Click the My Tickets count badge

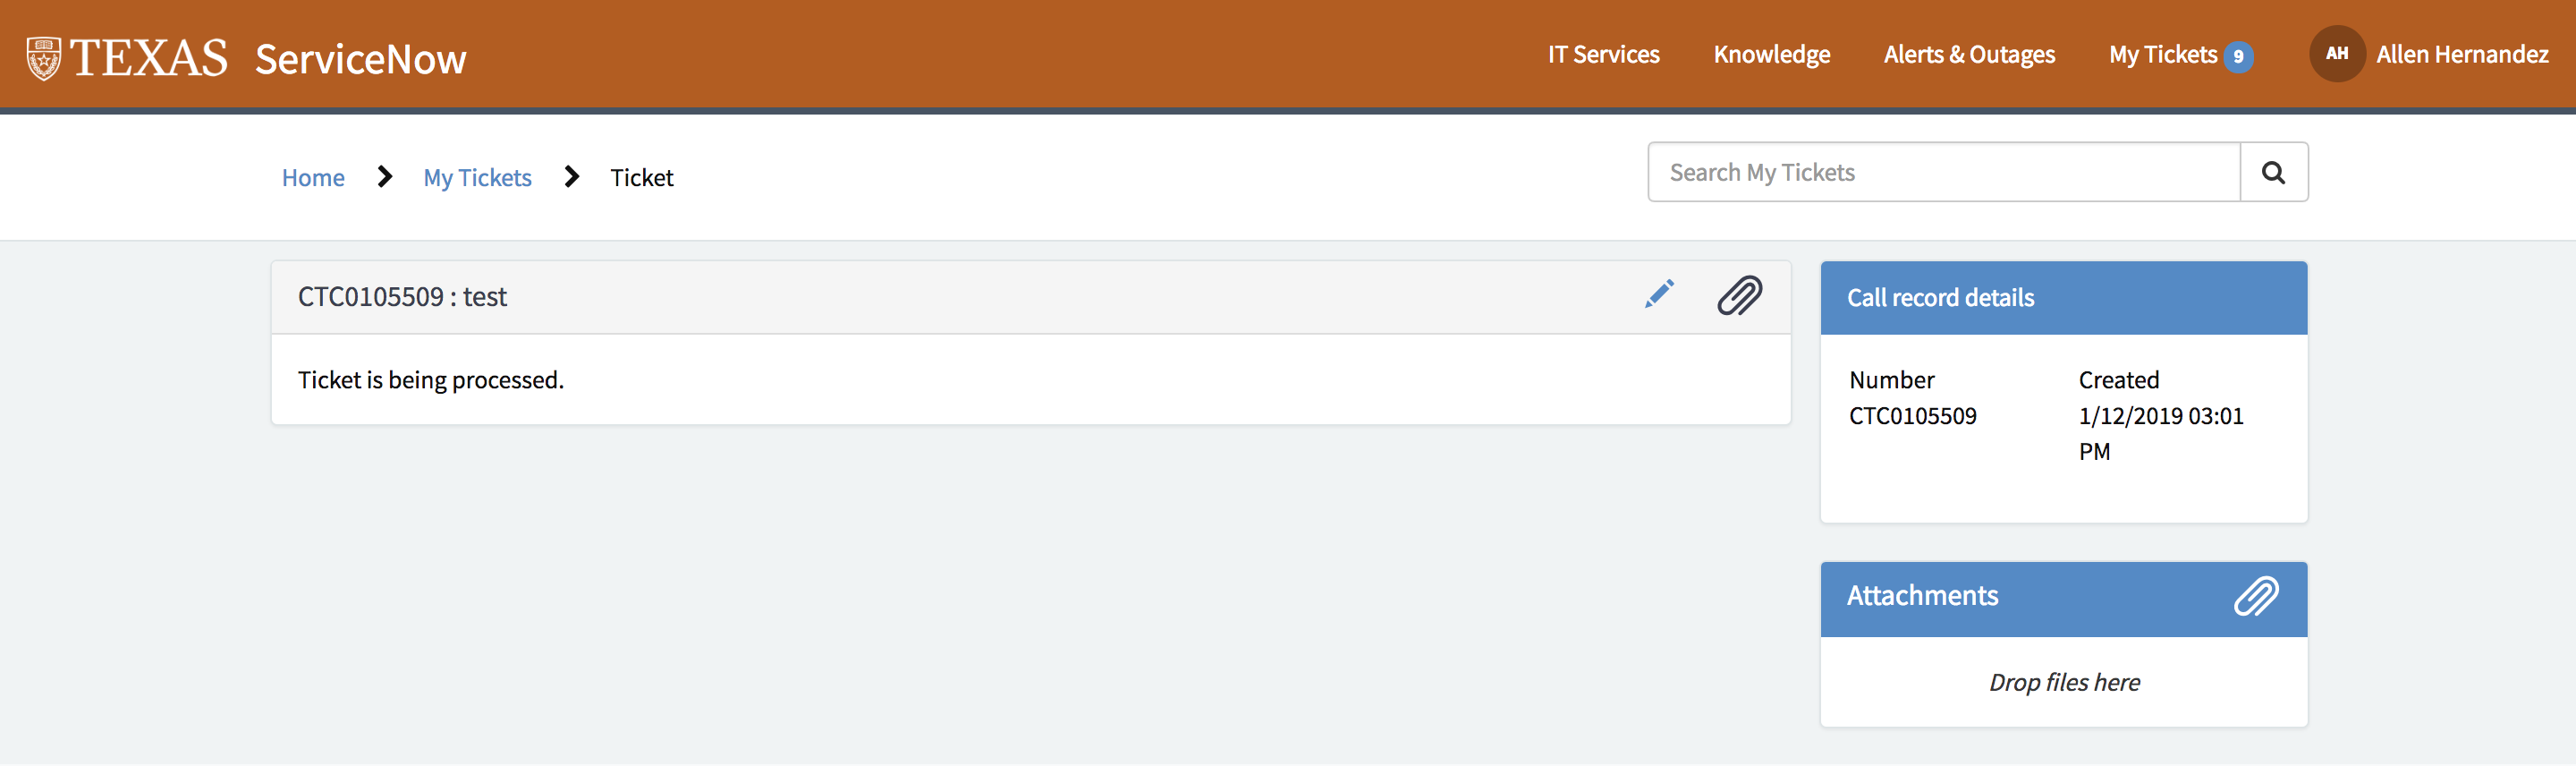pos(2238,56)
